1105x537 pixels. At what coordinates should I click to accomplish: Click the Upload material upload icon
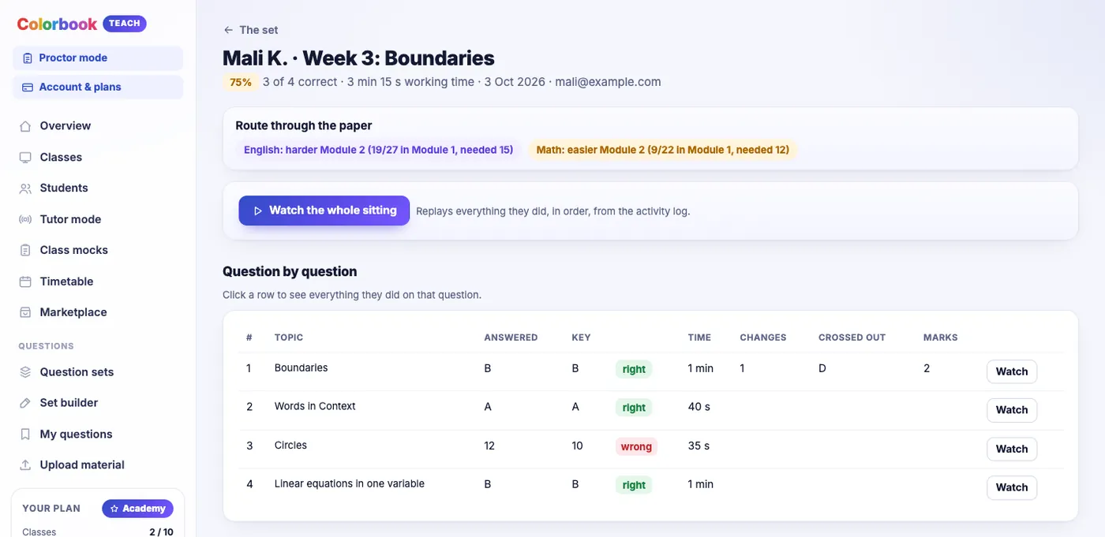(25, 465)
